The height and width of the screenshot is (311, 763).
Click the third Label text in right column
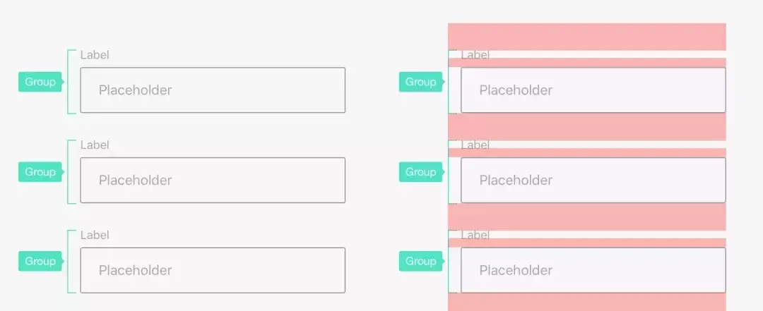[475, 235]
